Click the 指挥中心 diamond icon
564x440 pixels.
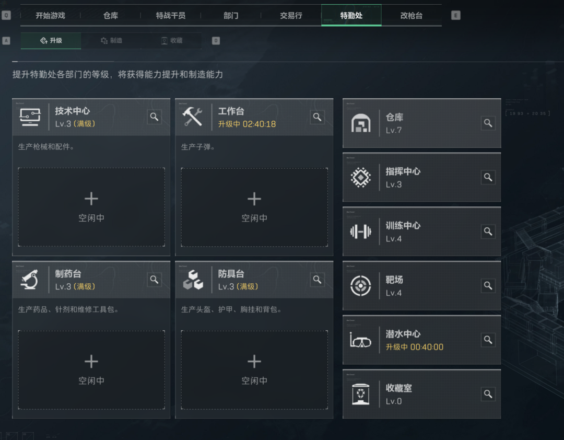coord(361,178)
